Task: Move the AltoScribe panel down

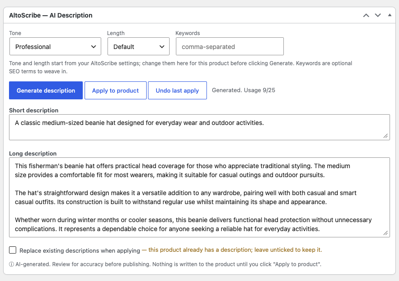Action: (378, 16)
